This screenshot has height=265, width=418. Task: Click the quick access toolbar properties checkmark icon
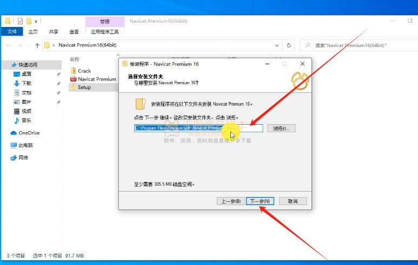click(20, 21)
